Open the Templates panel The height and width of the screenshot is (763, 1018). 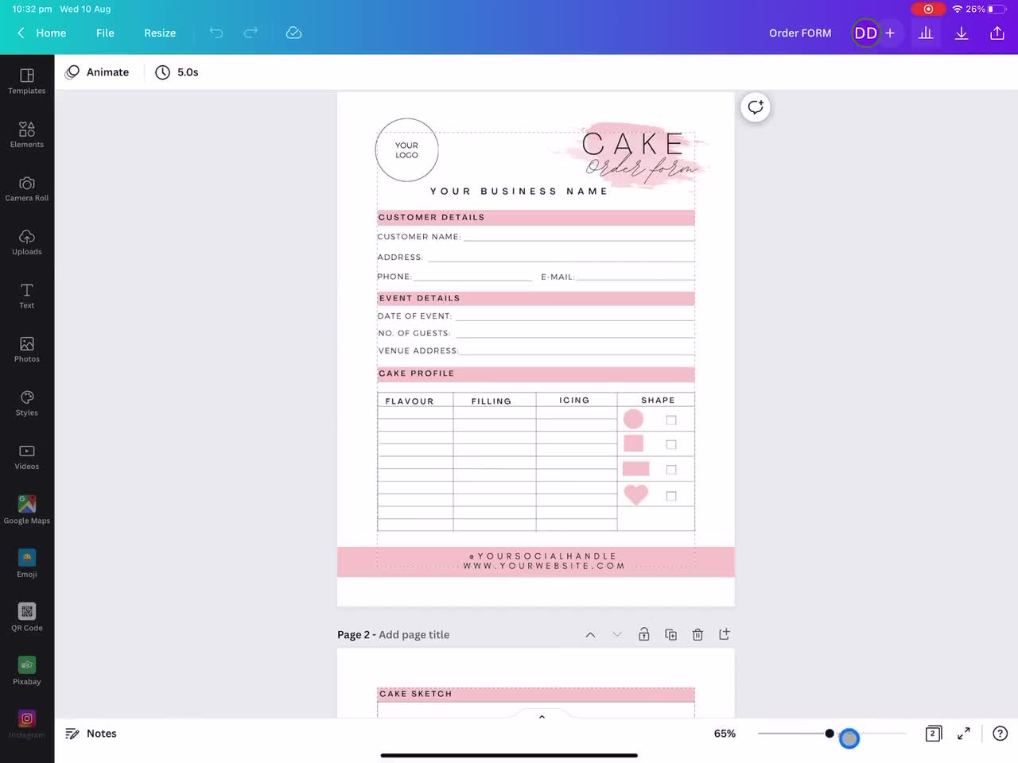click(27, 81)
